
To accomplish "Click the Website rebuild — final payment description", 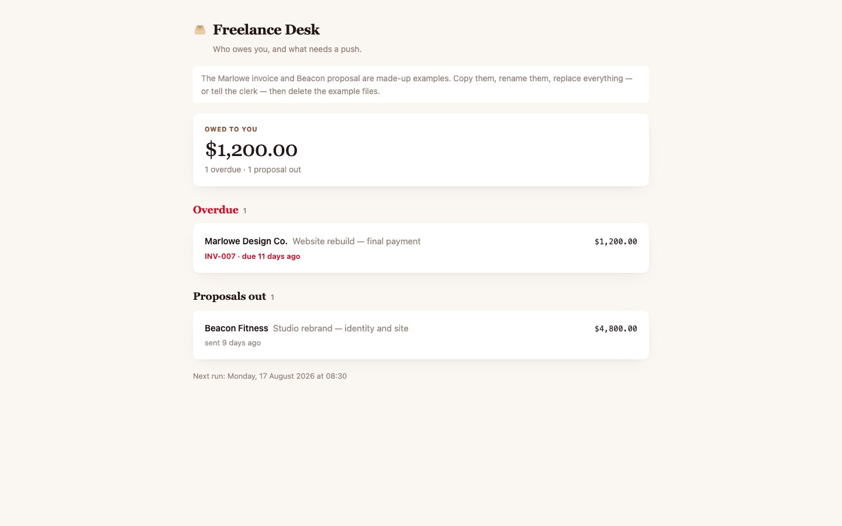I will click(x=356, y=241).
